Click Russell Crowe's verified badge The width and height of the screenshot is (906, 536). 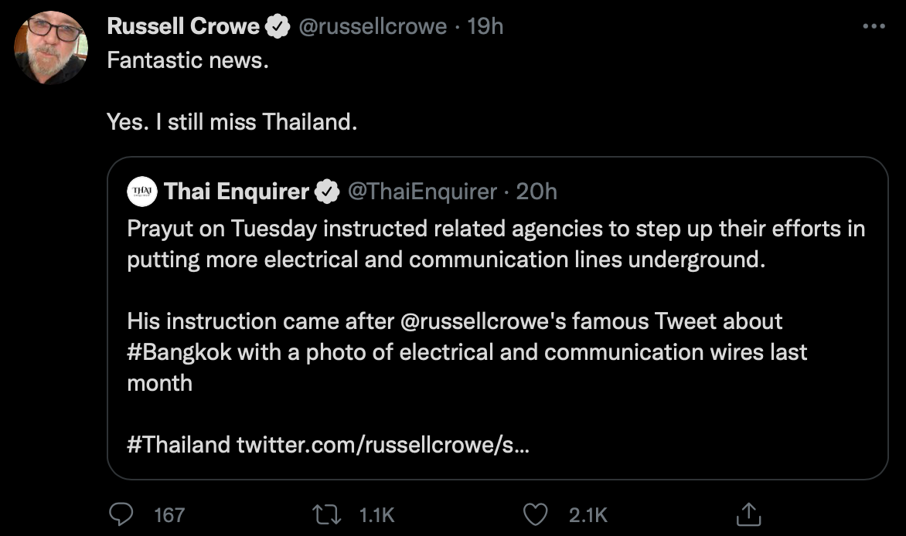pyautogui.click(x=277, y=25)
